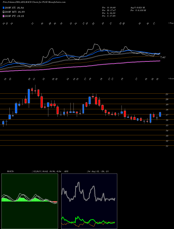Screen dimensions: 174x229
Task: Click the price axis label 19
Action: click(167, 104)
